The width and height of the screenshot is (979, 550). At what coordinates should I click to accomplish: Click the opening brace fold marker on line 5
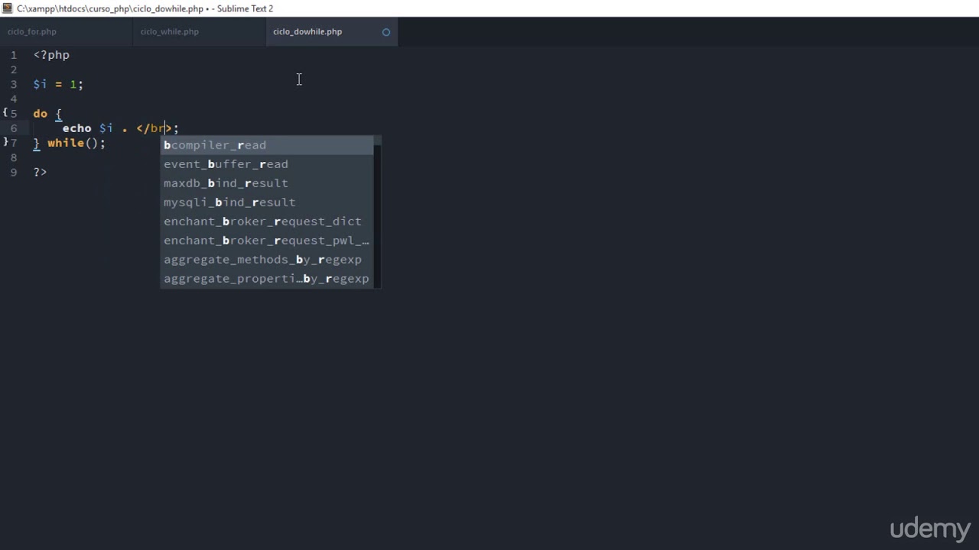pyautogui.click(x=5, y=112)
